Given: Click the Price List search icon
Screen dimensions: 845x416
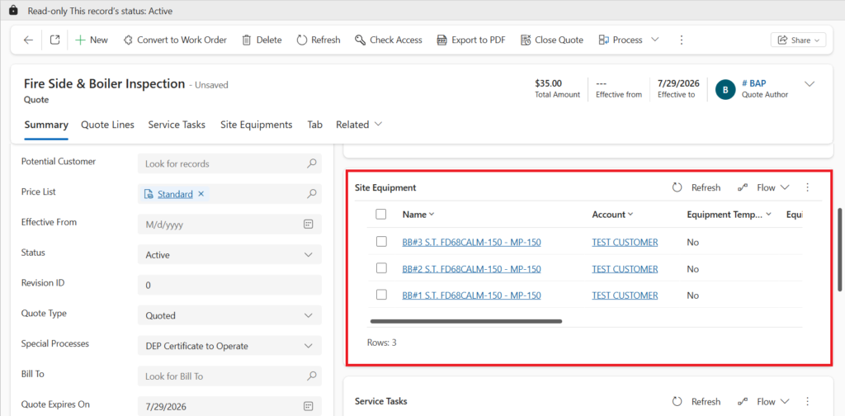Looking at the screenshot, I should click(x=311, y=194).
